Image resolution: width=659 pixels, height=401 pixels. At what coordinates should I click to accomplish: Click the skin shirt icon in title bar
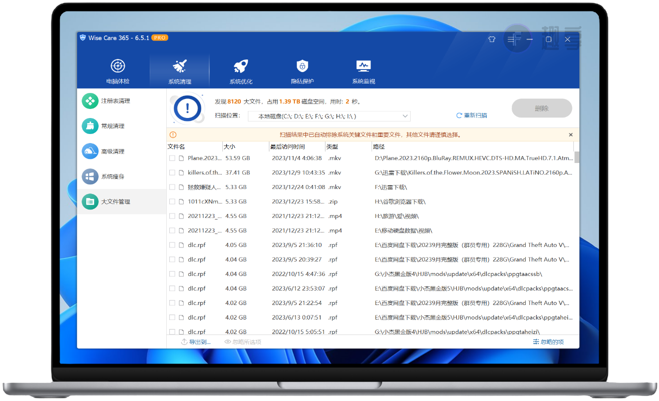coord(492,39)
